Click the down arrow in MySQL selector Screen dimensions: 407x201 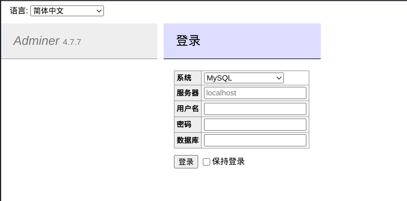click(279, 78)
